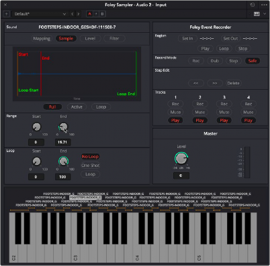The width and height of the screenshot is (270, 266).
Task: Click Delete in Step Edit
Action: [x=233, y=83]
